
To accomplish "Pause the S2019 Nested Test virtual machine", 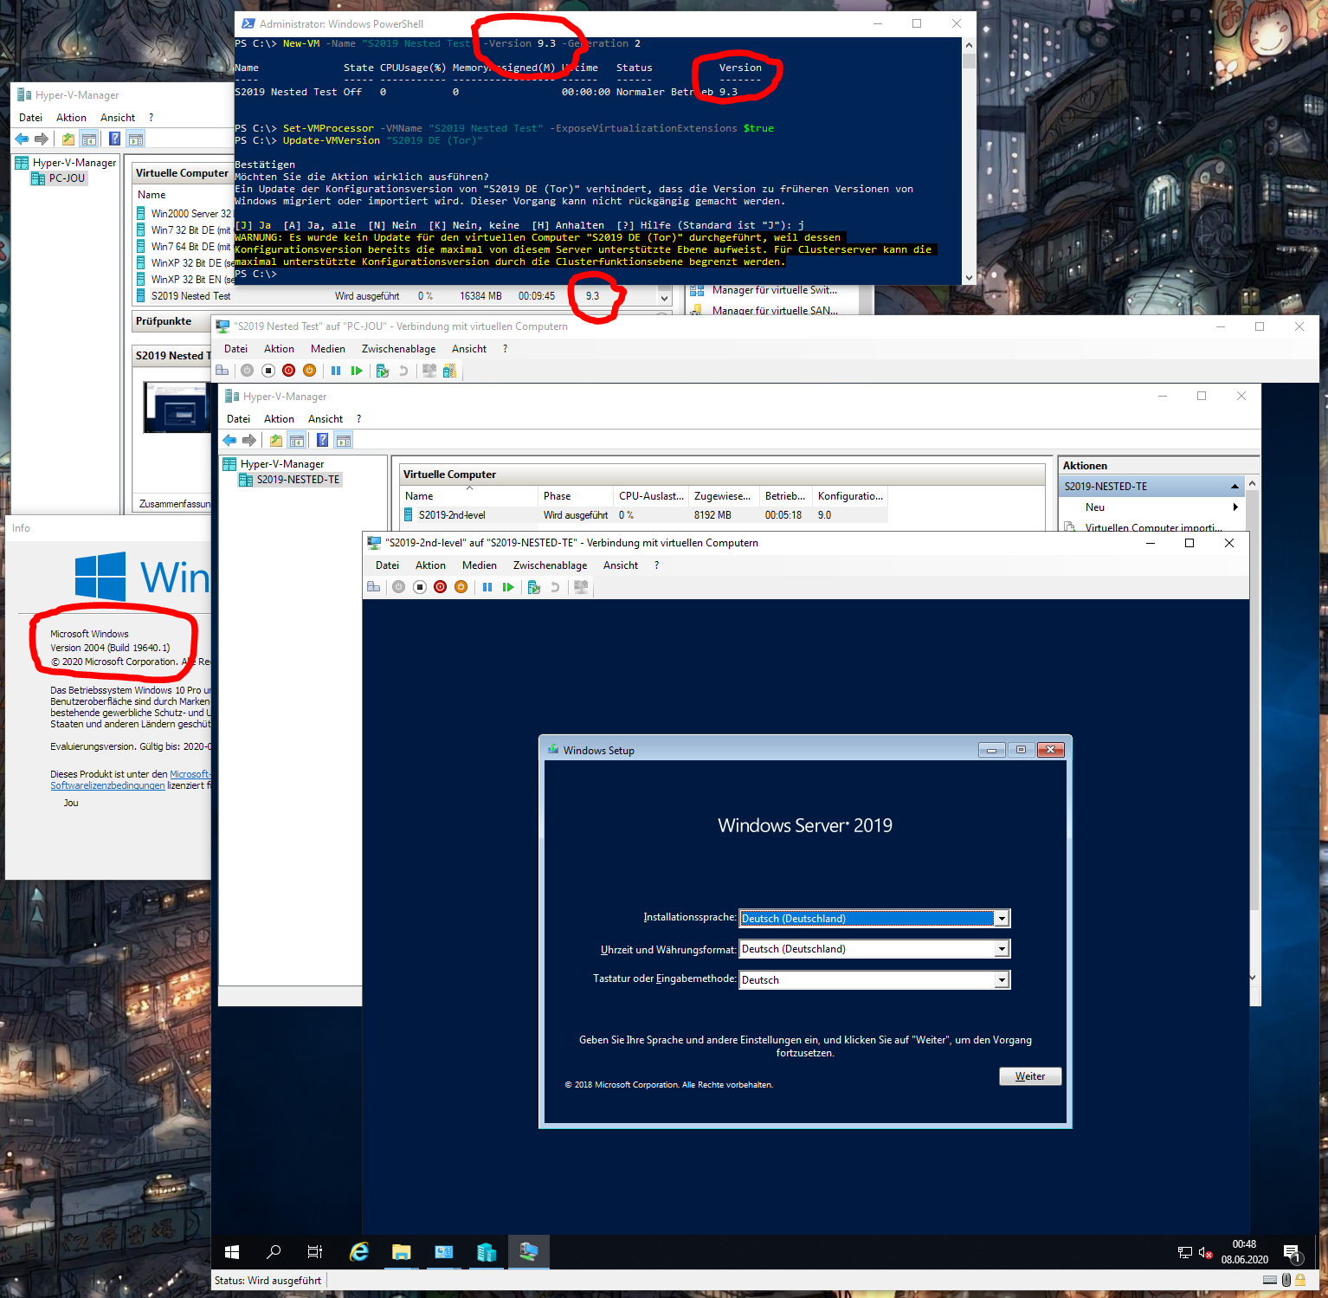I will (x=336, y=371).
